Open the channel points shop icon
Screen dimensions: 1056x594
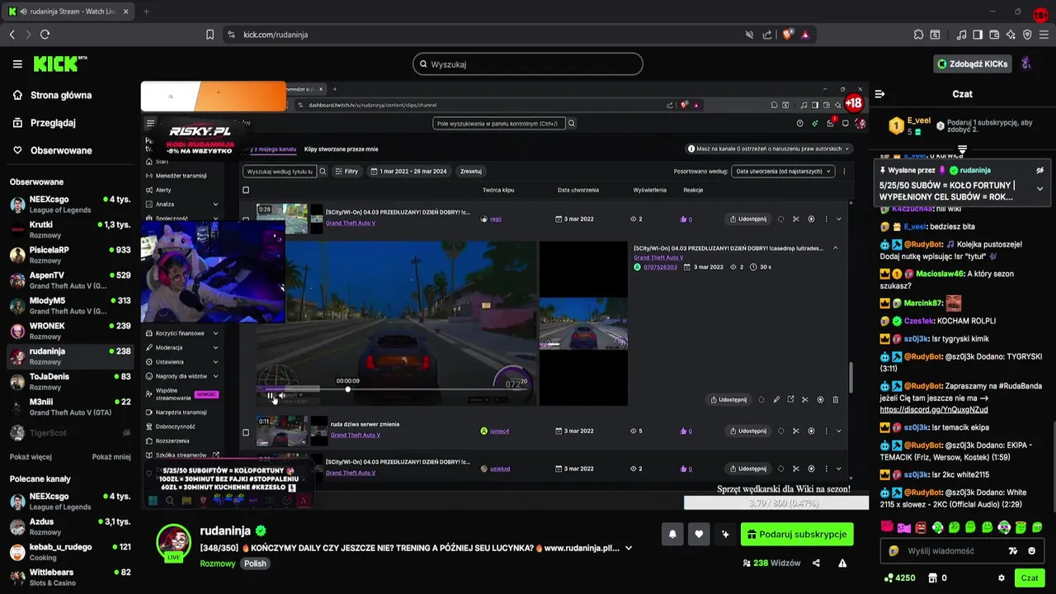tap(932, 578)
